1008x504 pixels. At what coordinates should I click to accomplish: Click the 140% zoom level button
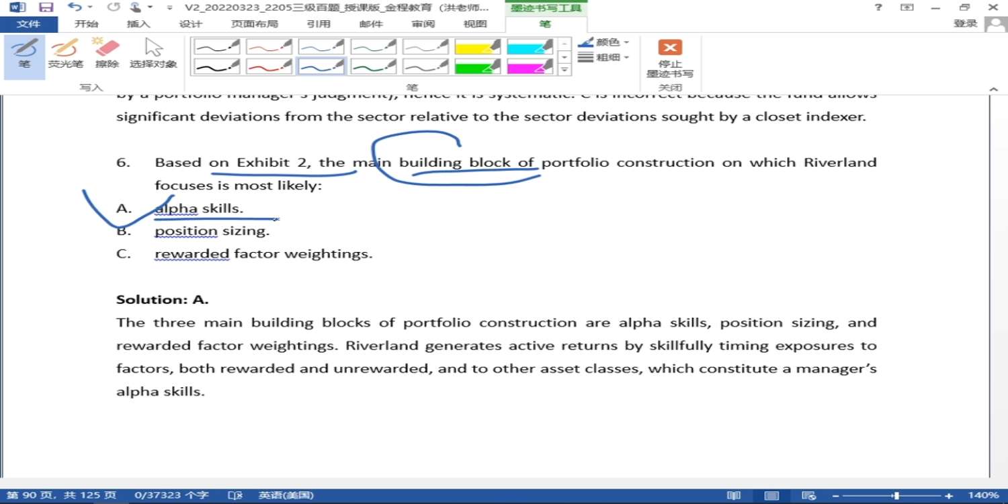point(983,495)
